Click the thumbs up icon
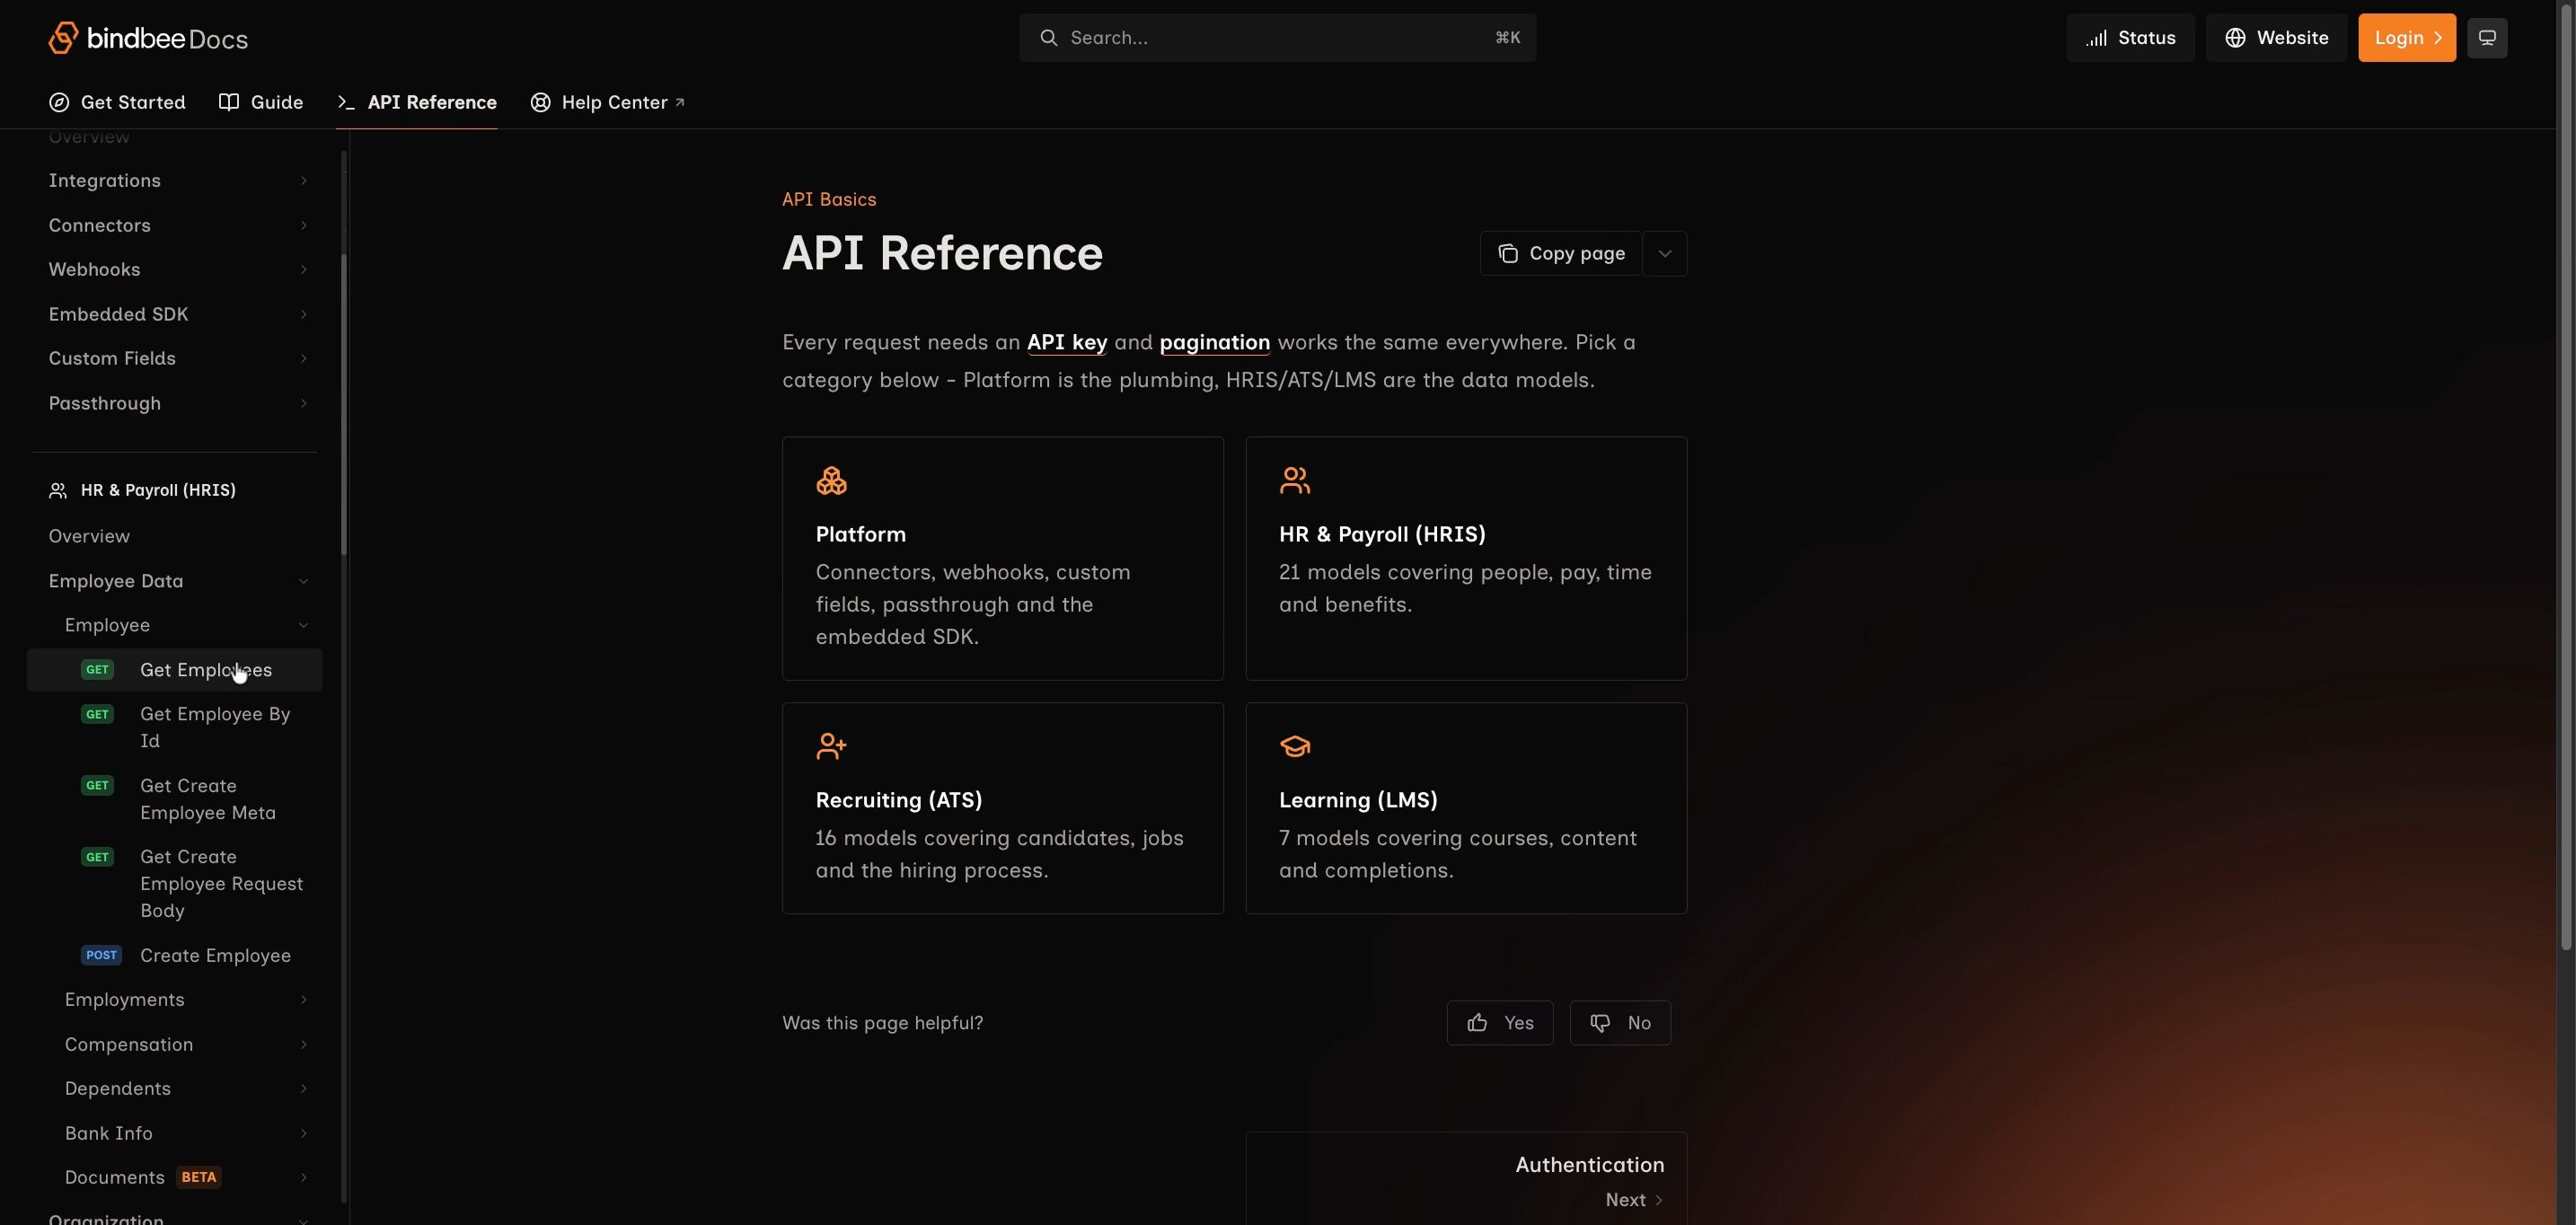 [x=1477, y=1023]
